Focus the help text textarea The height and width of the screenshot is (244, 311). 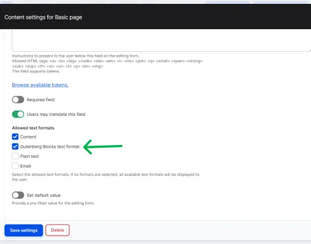click(x=161, y=40)
